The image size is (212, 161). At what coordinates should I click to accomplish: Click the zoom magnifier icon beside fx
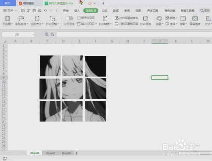47,34
